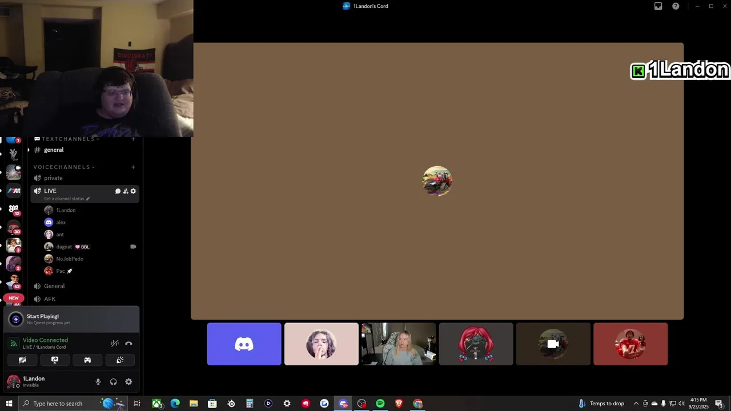The image size is (731, 411).
Task: Click the NEW unreads indicator
Action: click(14, 298)
